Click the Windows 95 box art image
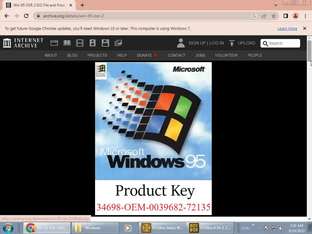 point(154,139)
